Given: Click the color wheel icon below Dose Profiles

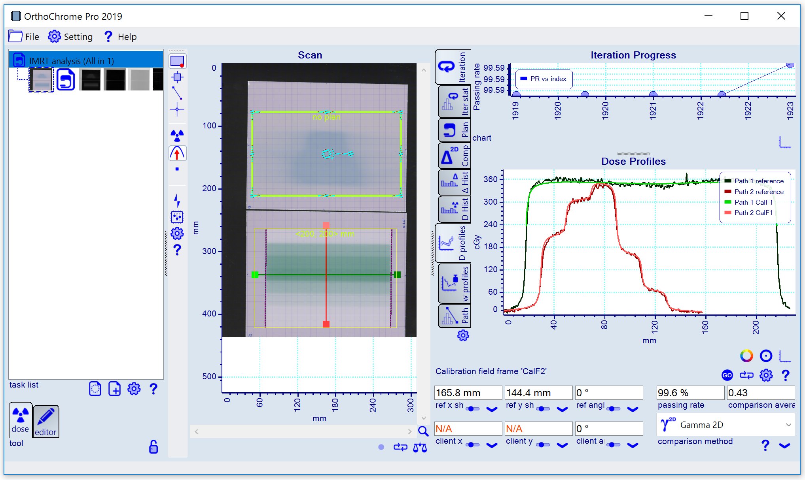Looking at the screenshot, I should (746, 356).
